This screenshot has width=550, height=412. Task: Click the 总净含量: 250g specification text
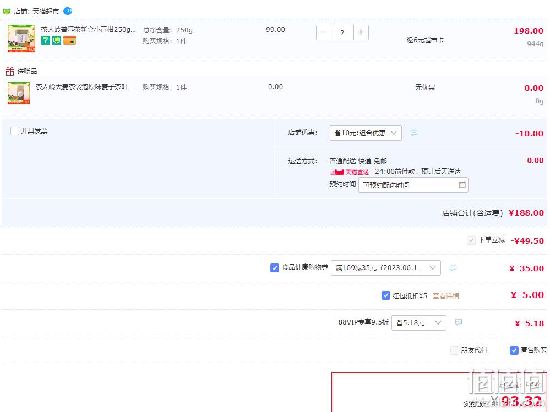coord(168,30)
